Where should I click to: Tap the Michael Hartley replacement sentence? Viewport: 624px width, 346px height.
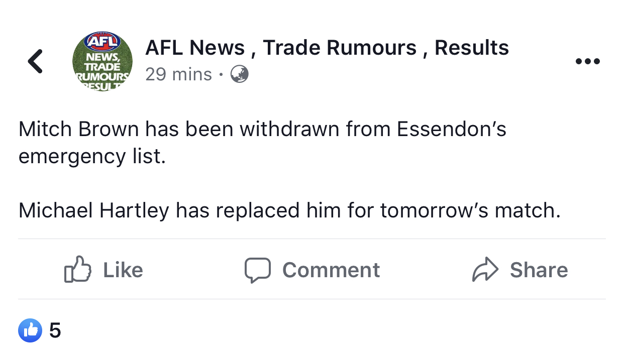pyautogui.click(x=289, y=210)
